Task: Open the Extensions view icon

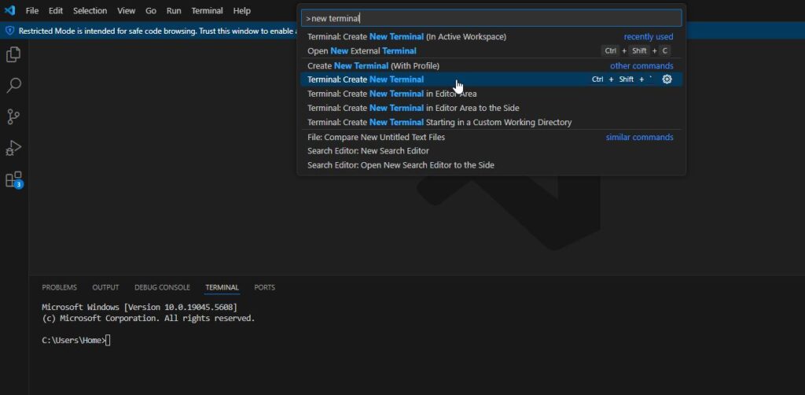Action: click(x=13, y=179)
